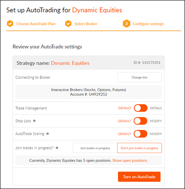
Task: Click DETAILS label next to Trade Management
Action: [156, 108]
